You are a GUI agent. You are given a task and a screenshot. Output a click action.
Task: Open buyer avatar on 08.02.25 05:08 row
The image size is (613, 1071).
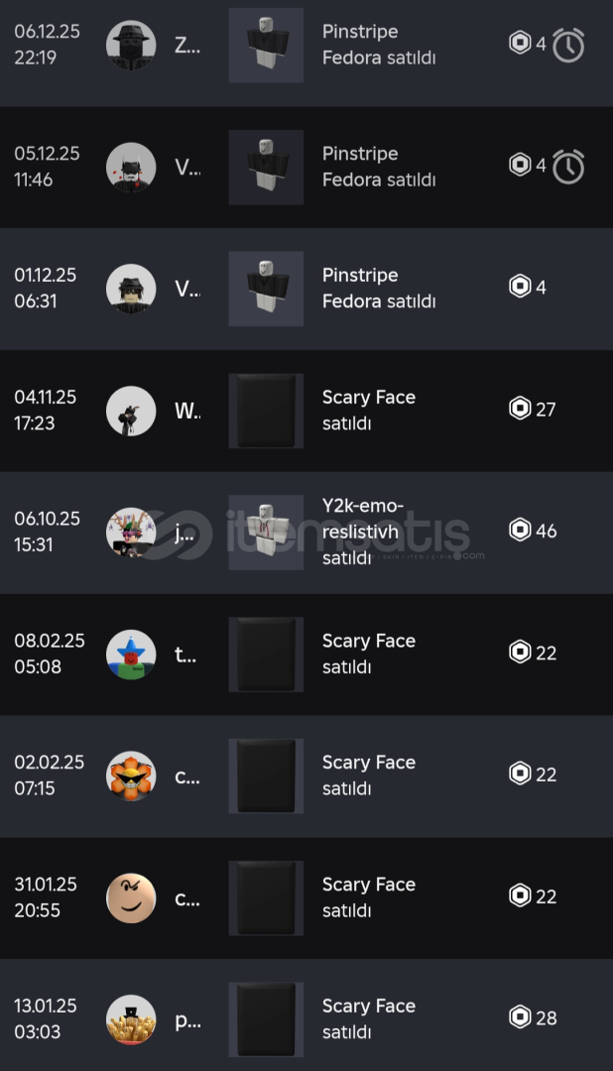[x=131, y=654]
